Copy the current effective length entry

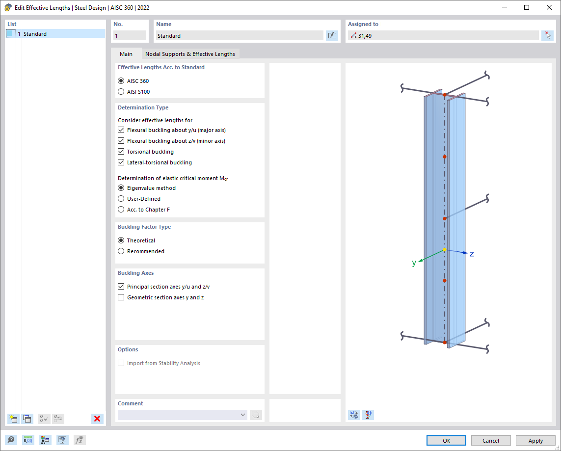27,419
